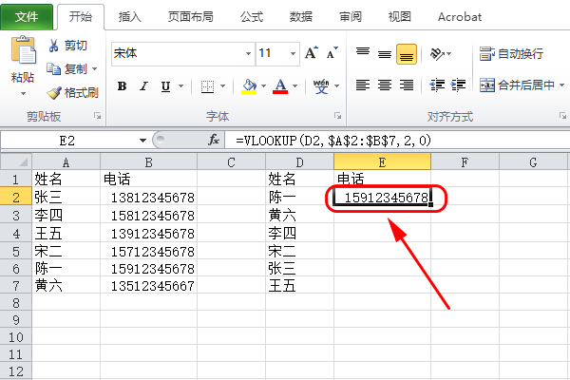Click cell A4 containing 王五
Screen dimensions: 570x380
(x=66, y=233)
